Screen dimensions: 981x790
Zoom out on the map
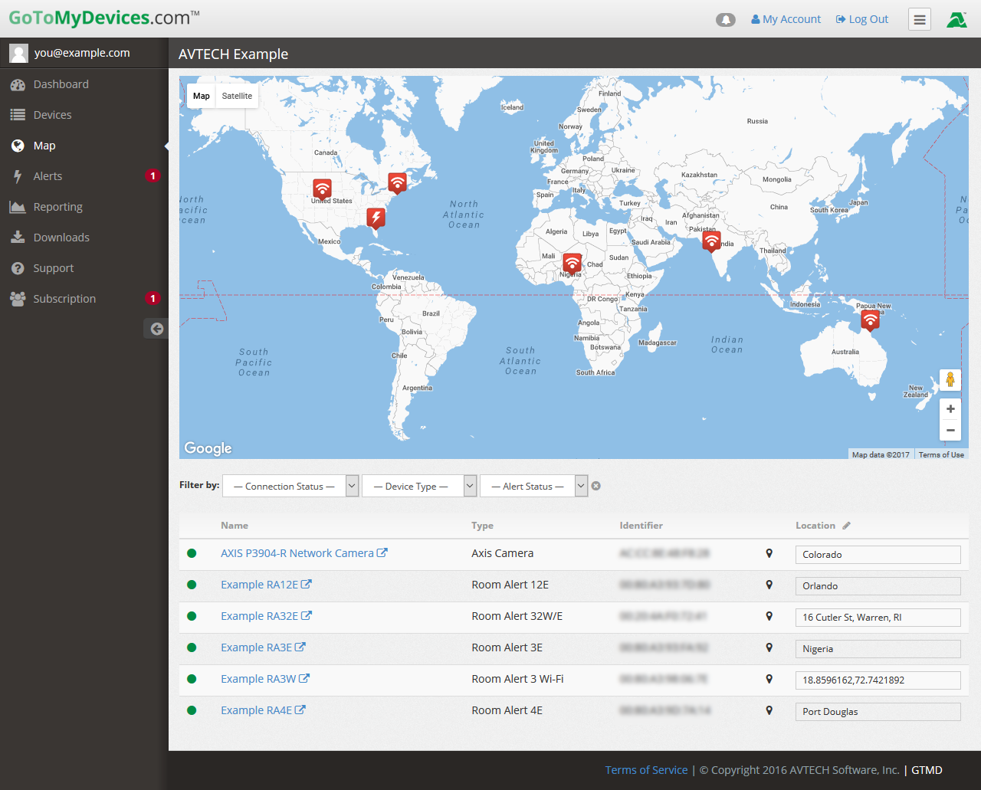[x=950, y=430]
